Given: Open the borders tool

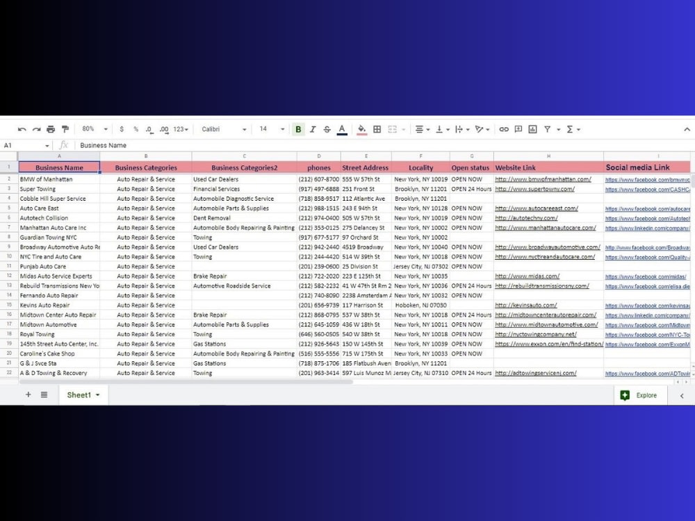Looking at the screenshot, I should pos(377,129).
